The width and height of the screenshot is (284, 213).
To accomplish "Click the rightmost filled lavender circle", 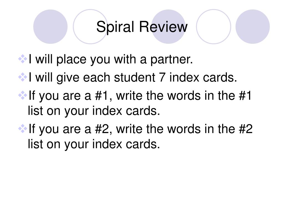I will (x=252, y=27).
